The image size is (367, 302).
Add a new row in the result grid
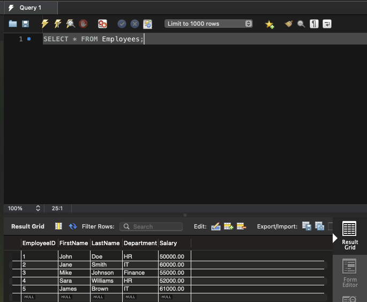coord(228,226)
